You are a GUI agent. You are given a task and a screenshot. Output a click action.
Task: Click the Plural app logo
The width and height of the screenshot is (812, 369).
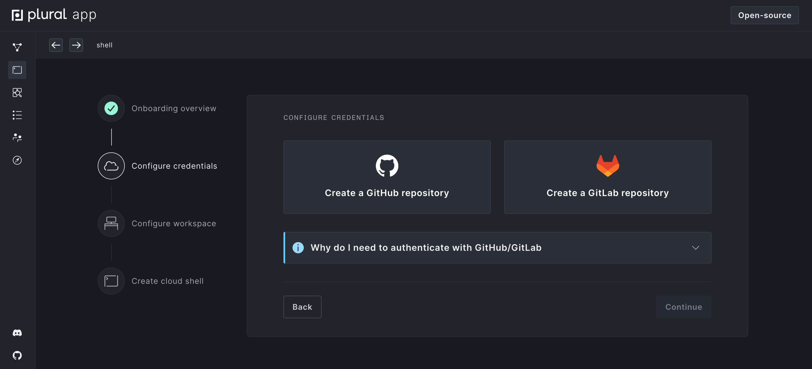54,15
